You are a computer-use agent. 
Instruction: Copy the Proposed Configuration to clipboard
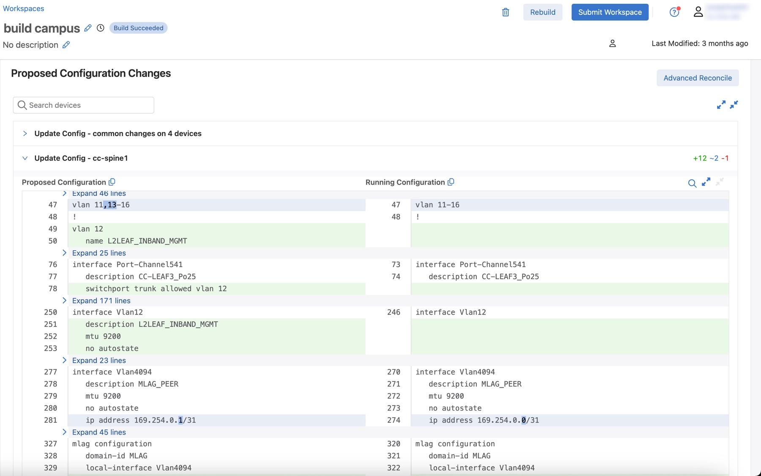(112, 182)
